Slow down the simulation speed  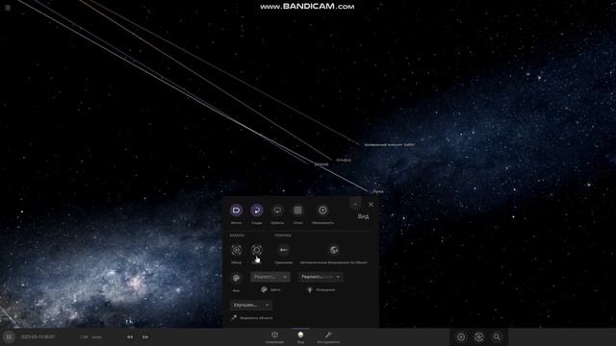130,337
